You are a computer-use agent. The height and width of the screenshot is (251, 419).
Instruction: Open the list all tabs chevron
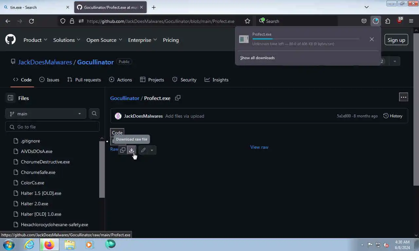(x=367, y=7)
